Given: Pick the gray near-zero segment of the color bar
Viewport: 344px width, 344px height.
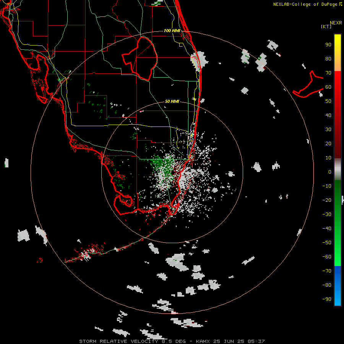Looking at the screenshot, I should 338,169.
